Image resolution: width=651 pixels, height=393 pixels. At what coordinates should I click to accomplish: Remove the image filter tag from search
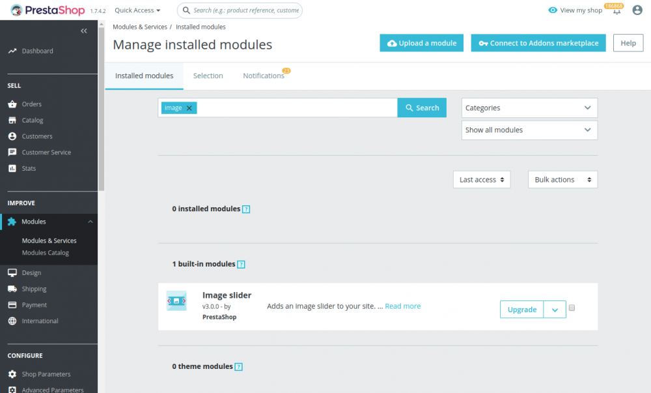[188, 108]
